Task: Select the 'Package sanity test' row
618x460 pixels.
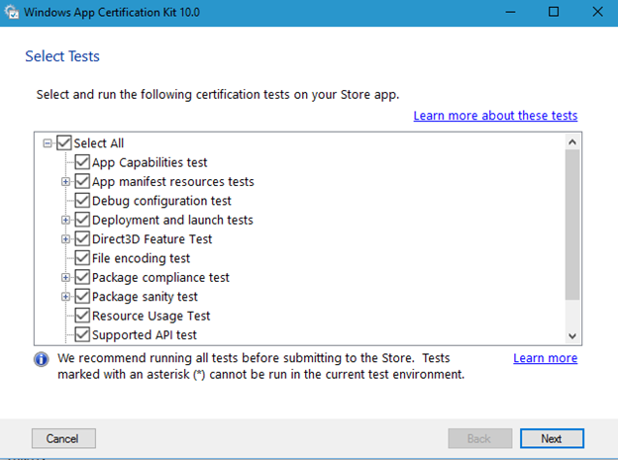Action: (145, 297)
